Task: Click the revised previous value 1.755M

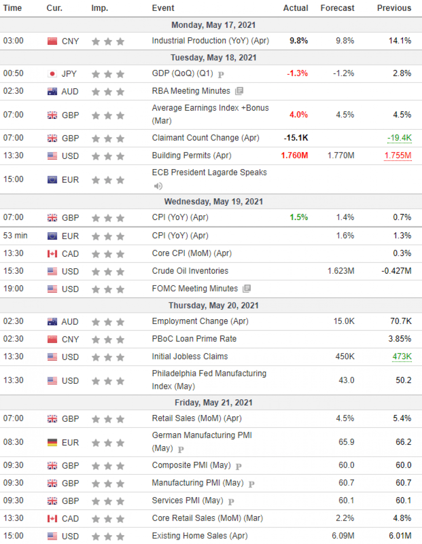Action: (x=398, y=156)
